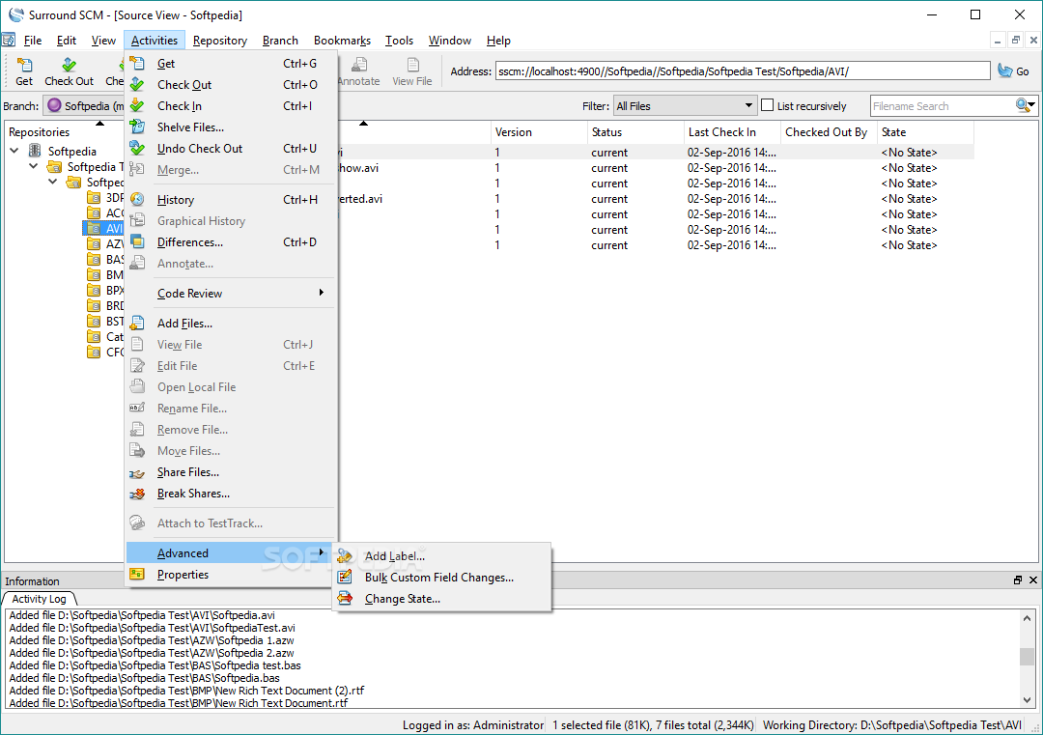Click the Break Shares menu icon
The image size is (1043, 735).
[137, 495]
